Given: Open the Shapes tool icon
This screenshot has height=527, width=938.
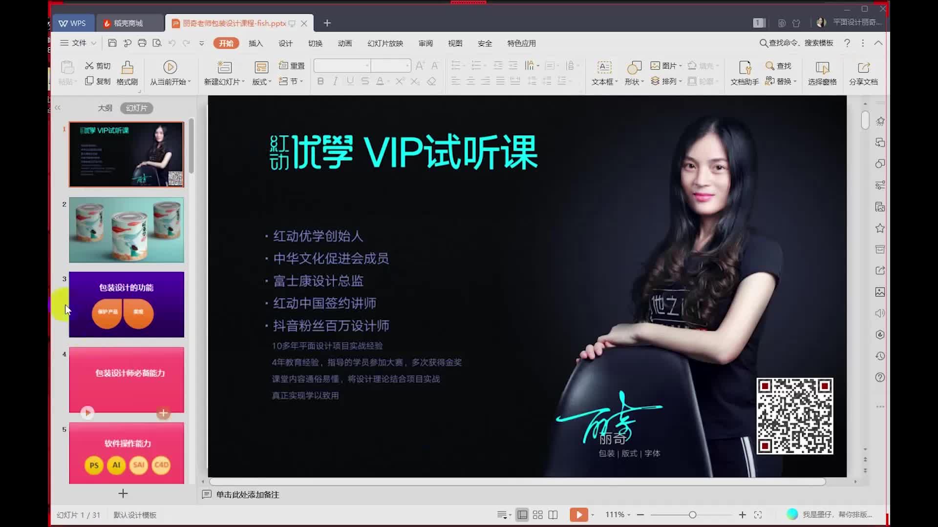Looking at the screenshot, I should pos(634,67).
